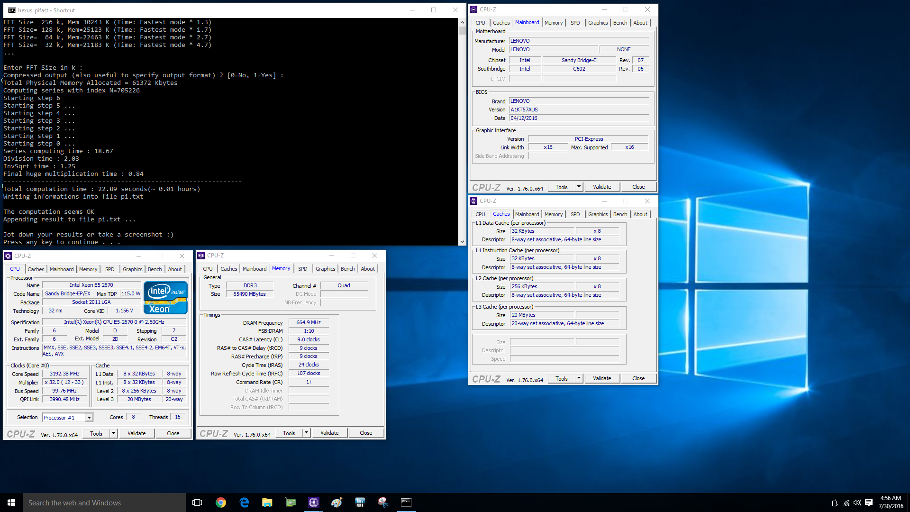Viewport: 910px width, 512px height.
Task: Click the title icon of Mainboard CPU-Z window
Action: tap(473, 9)
